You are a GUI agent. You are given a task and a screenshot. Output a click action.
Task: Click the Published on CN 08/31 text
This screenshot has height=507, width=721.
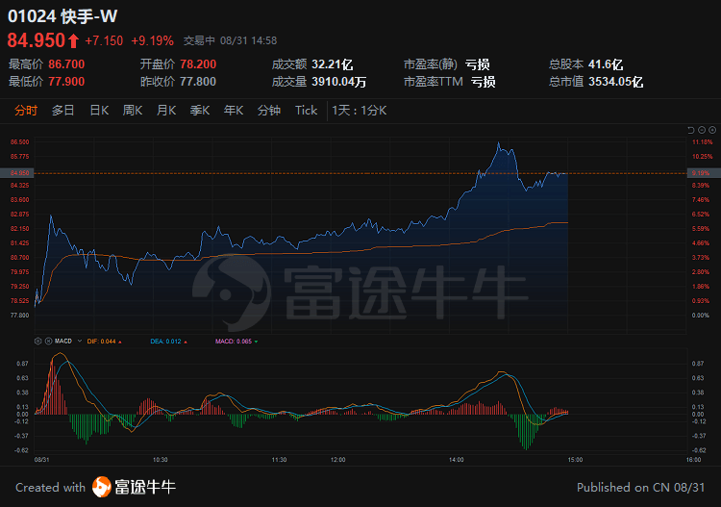640,487
